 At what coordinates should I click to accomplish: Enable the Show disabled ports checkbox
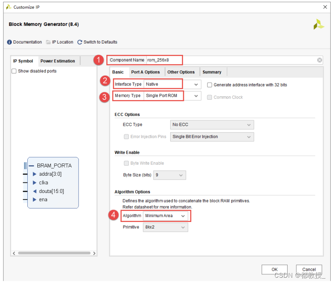point(14,71)
